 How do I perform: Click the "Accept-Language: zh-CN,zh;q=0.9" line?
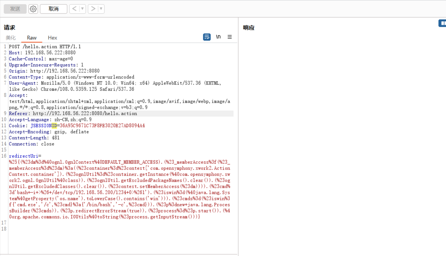coord(50,119)
